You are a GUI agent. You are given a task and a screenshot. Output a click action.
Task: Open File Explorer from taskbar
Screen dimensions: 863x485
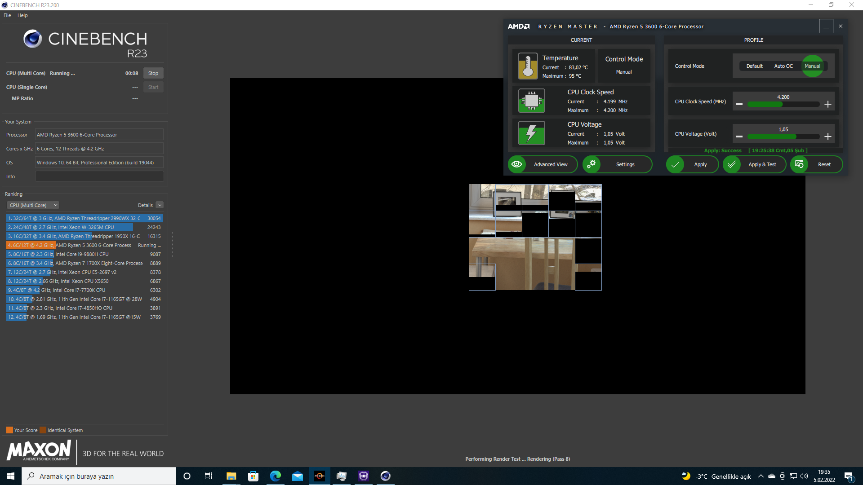(231, 476)
